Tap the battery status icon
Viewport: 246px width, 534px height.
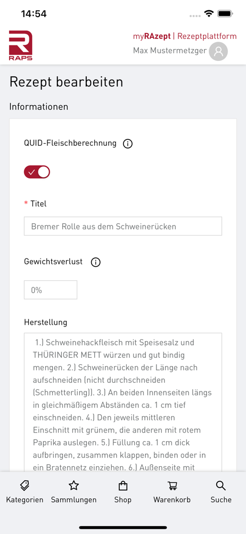225,14
